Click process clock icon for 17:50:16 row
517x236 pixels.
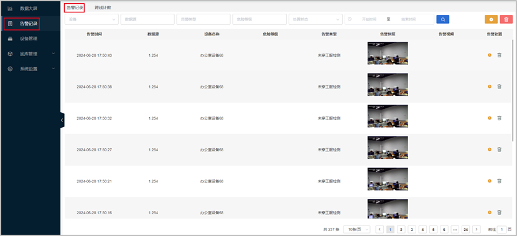coord(490,212)
